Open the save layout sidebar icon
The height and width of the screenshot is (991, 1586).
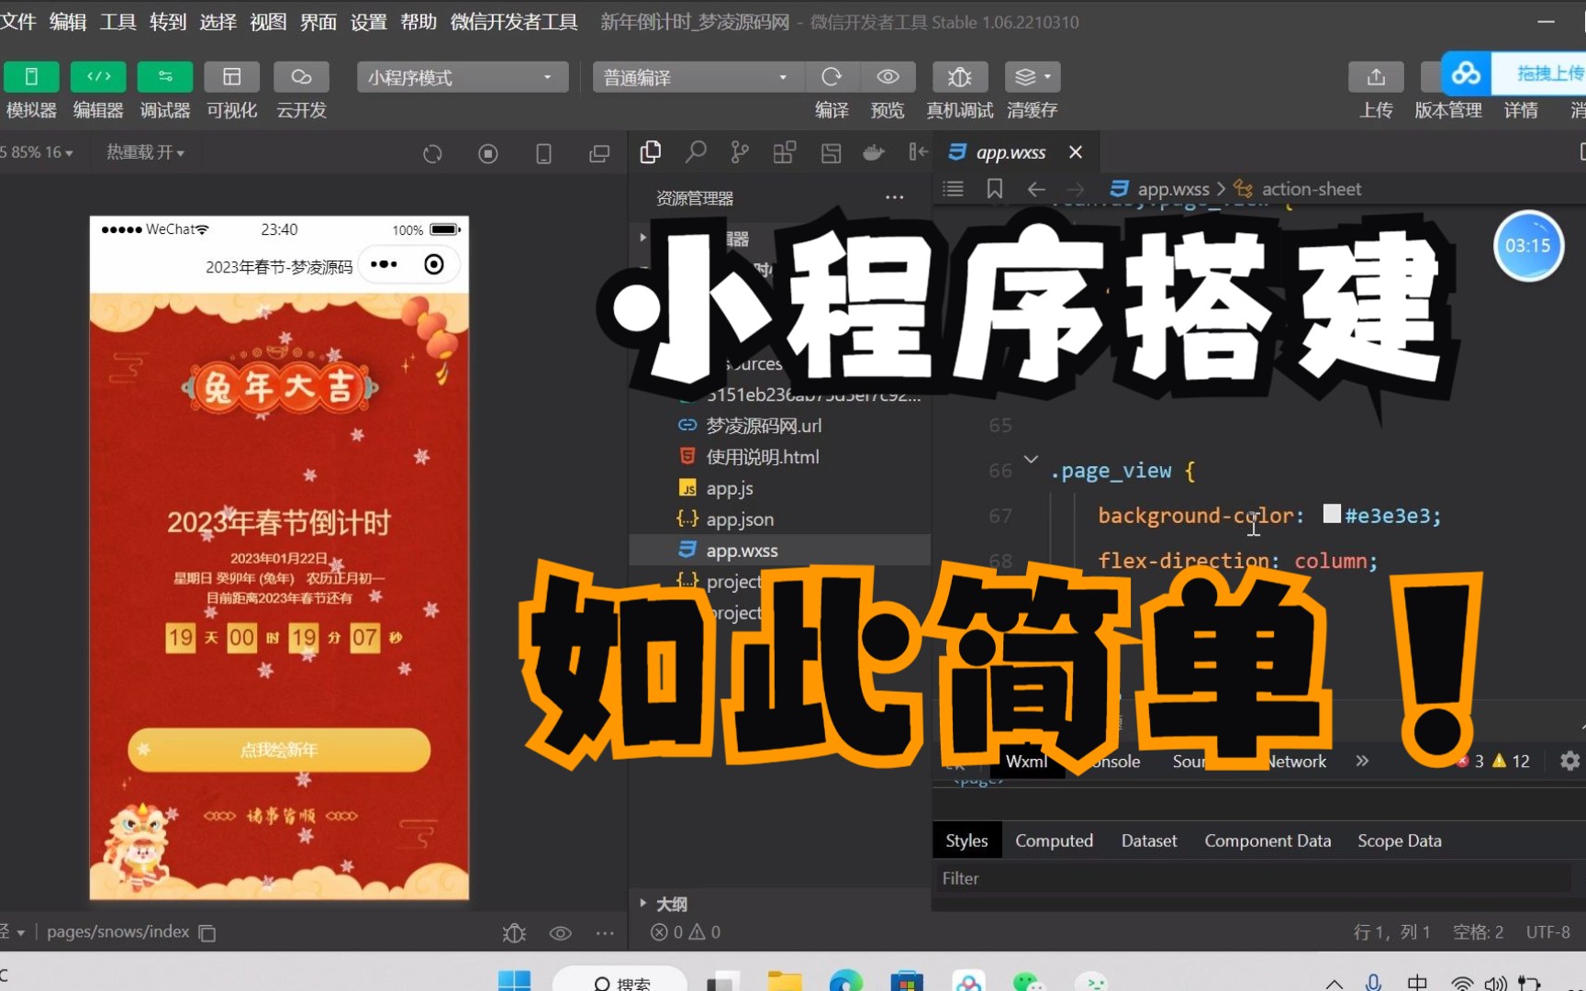(x=831, y=153)
